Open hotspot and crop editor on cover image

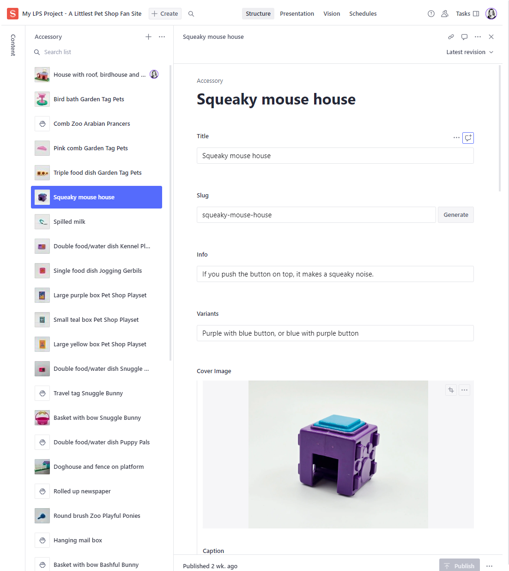[x=451, y=390]
